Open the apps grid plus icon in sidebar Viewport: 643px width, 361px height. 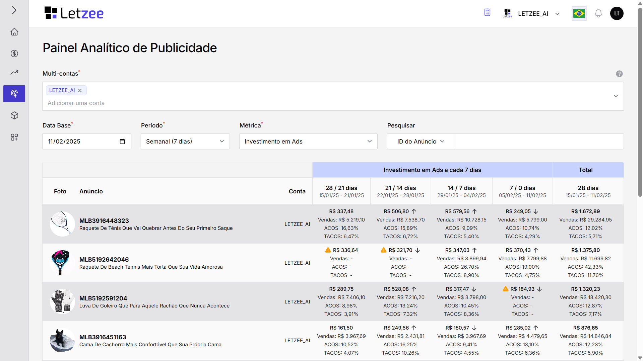[14, 137]
